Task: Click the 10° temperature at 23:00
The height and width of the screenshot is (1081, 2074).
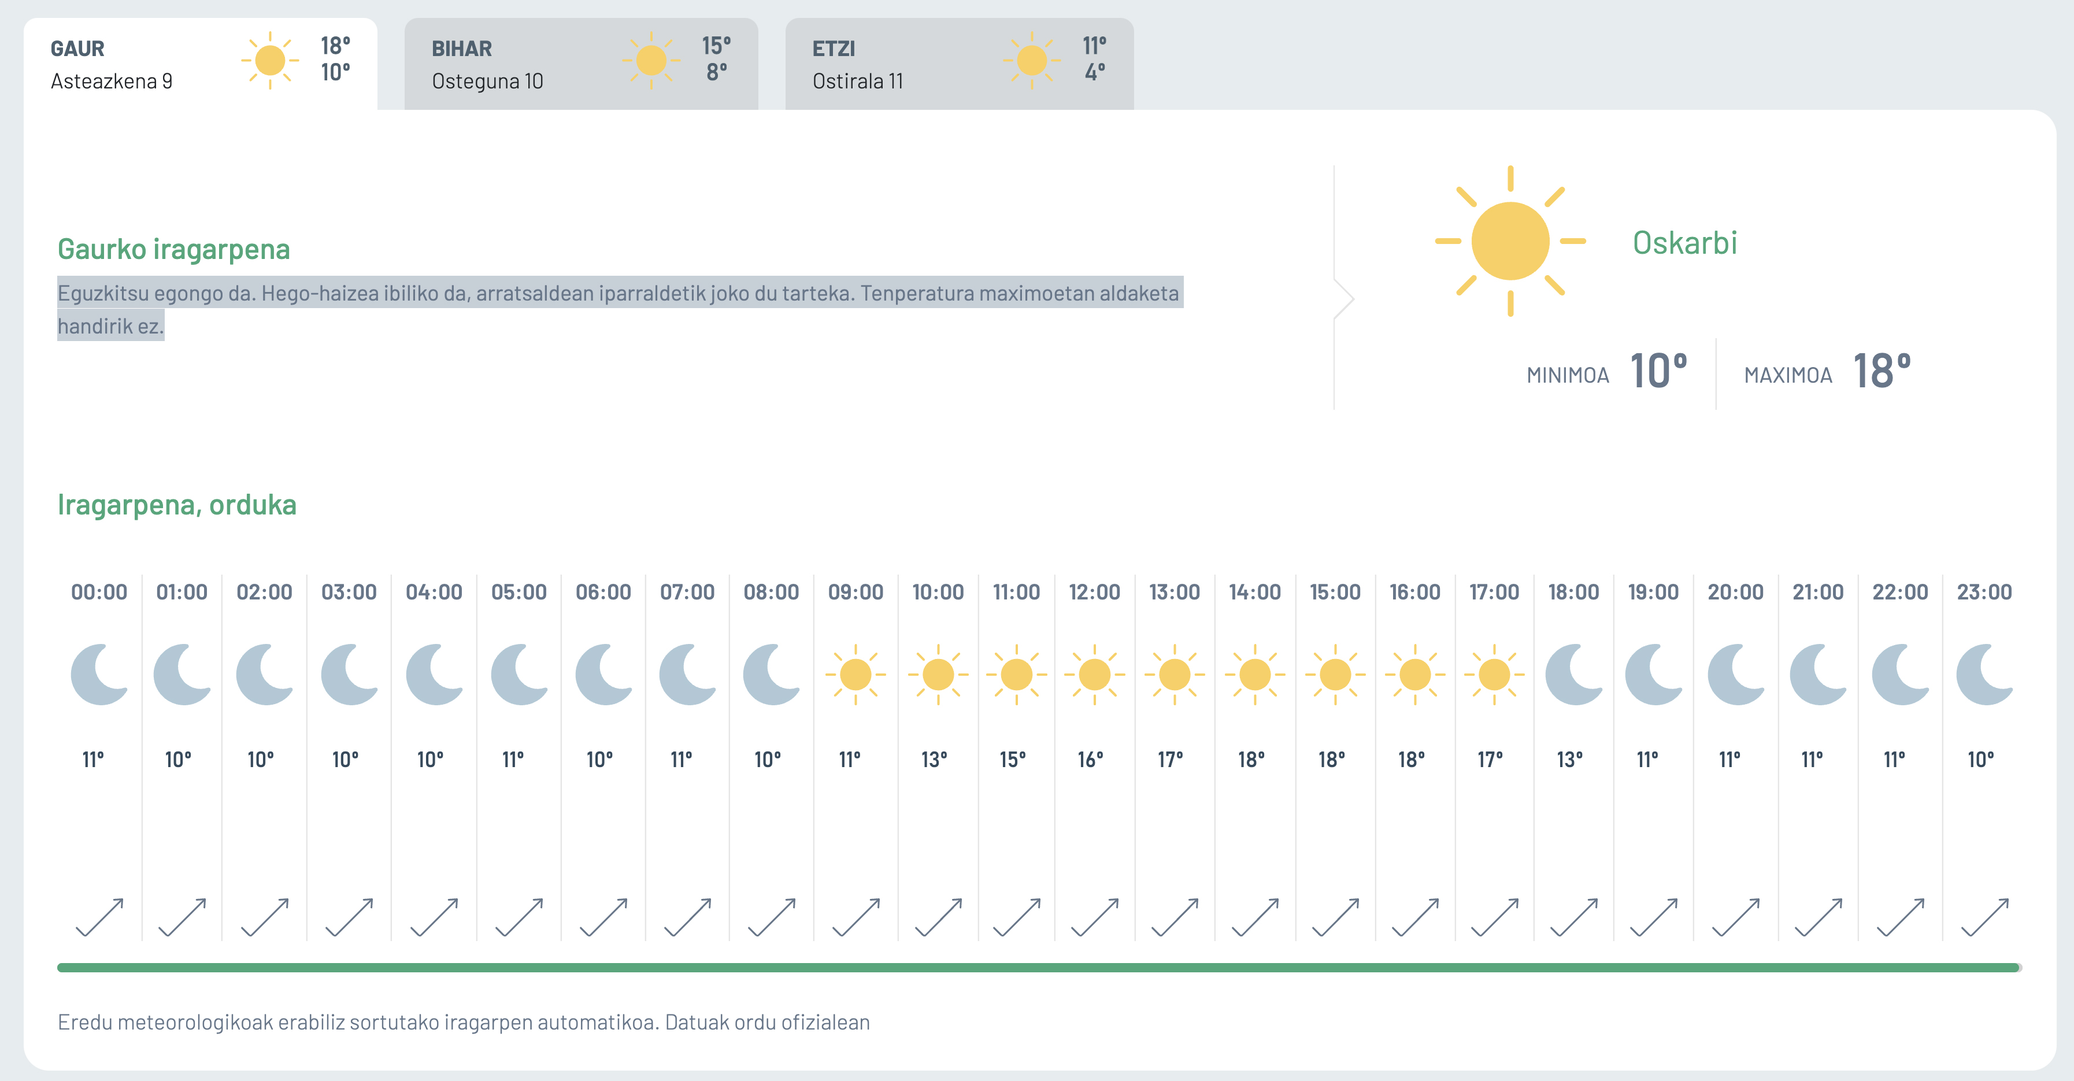Action: point(1980,760)
